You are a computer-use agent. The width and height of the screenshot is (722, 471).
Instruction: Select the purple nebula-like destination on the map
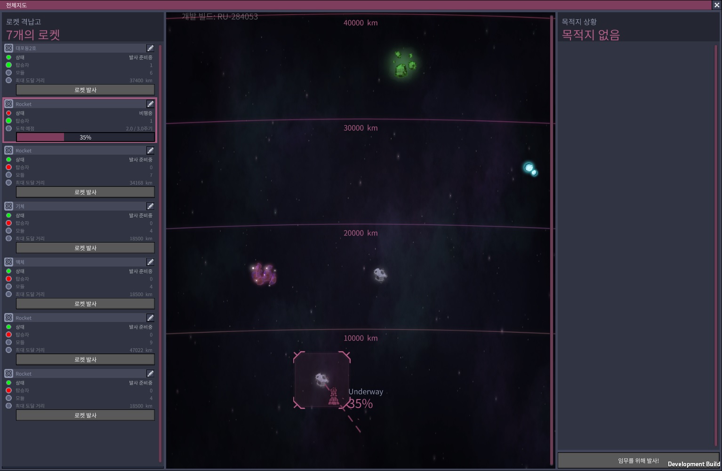point(264,275)
